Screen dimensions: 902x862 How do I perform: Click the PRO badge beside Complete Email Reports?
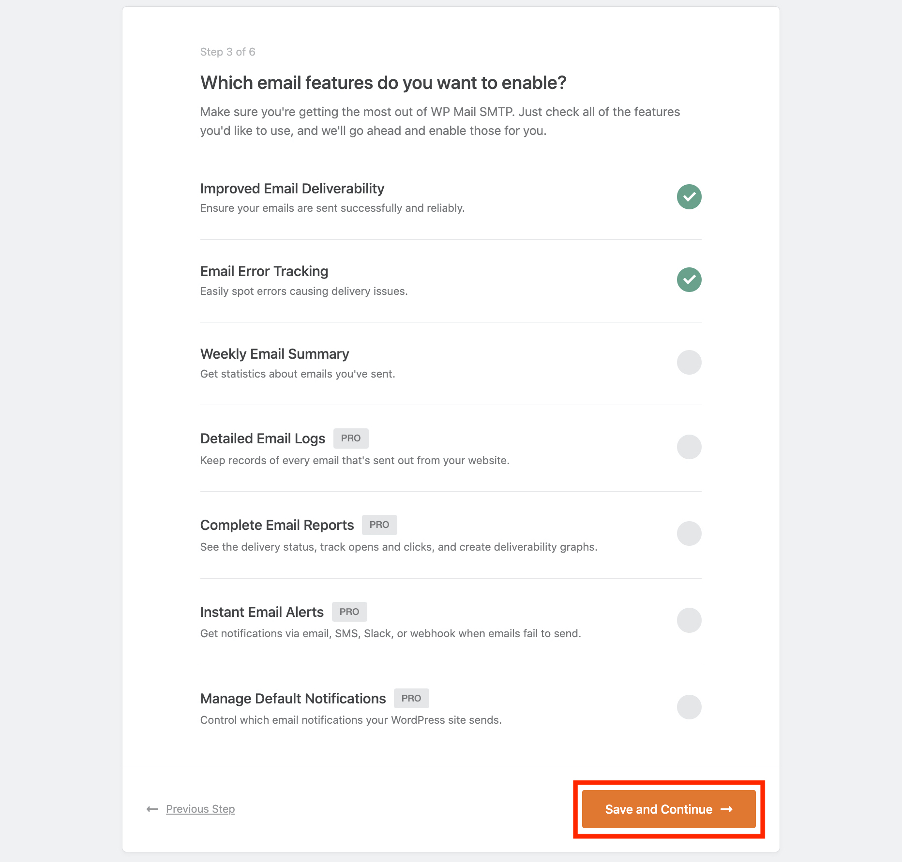379,525
